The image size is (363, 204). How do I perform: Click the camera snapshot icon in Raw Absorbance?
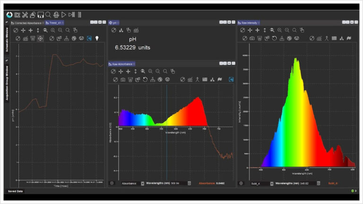pyautogui.click(x=123, y=80)
